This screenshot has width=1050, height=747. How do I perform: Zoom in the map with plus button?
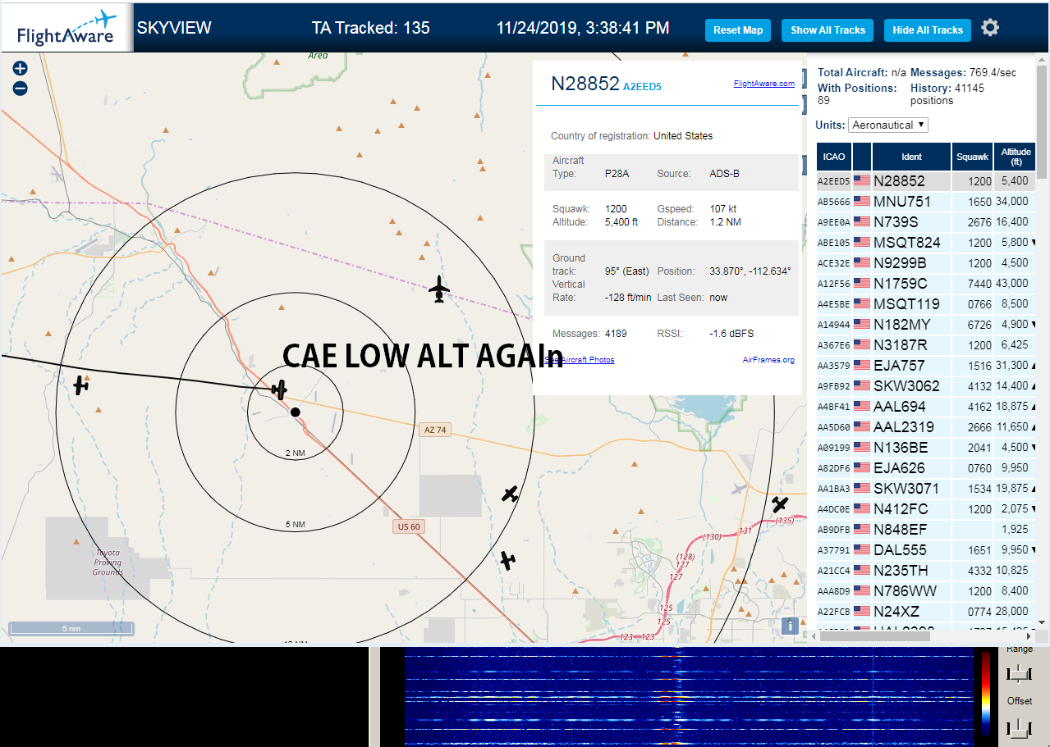pos(21,69)
